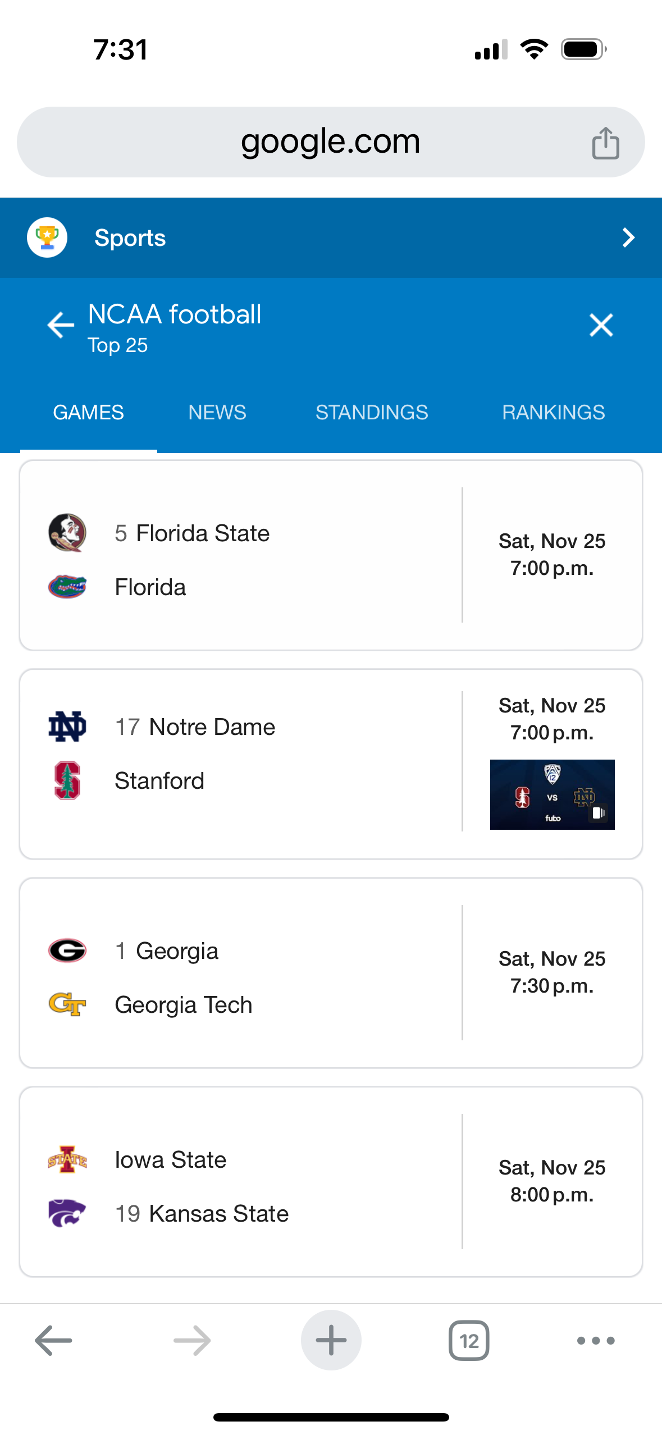Tap the Kansas State Wildcats logo
The image size is (662, 1435).
coord(67,1213)
